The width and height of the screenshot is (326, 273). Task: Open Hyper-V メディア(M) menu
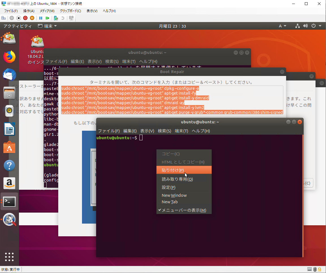point(47,11)
